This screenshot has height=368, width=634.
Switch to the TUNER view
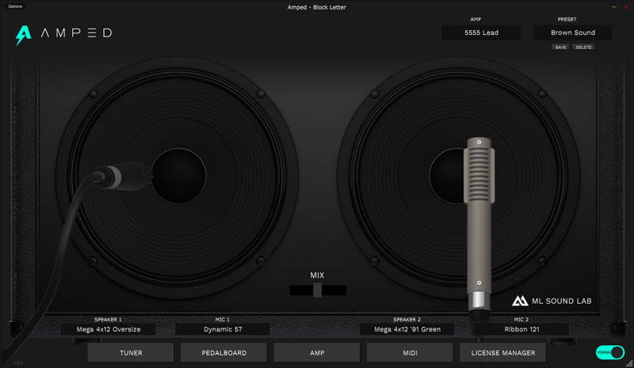coord(131,353)
